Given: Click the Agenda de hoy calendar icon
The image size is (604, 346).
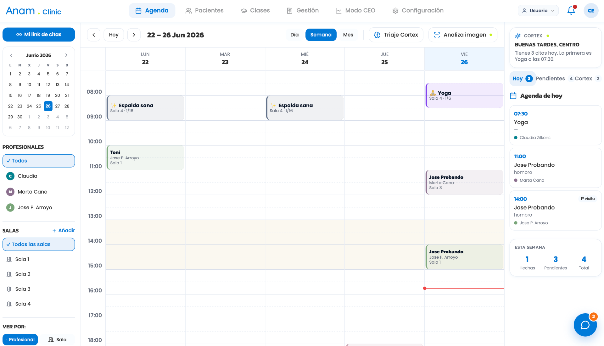Looking at the screenshot, I should tap(513, 96).
